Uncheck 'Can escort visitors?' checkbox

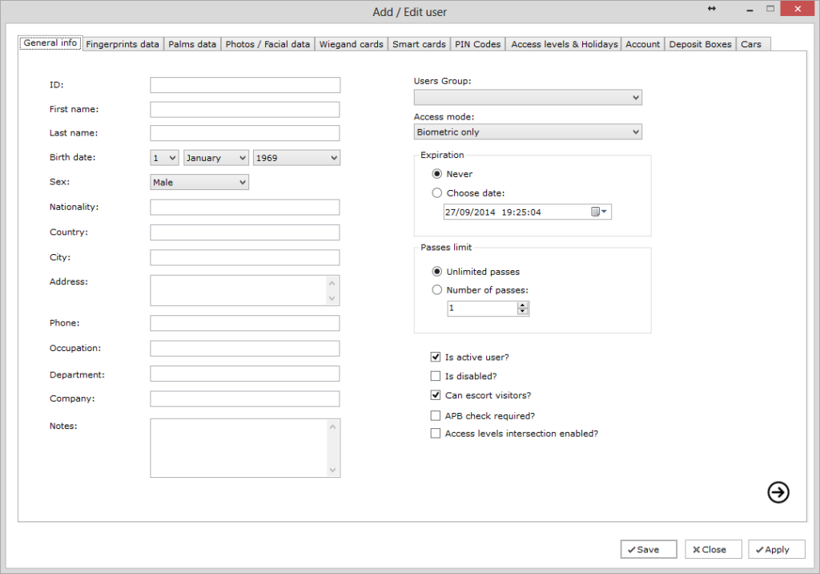tap(436, 395)
